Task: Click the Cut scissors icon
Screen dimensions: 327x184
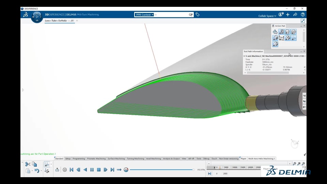Action: pyautogui.click(x=28, y=164)
